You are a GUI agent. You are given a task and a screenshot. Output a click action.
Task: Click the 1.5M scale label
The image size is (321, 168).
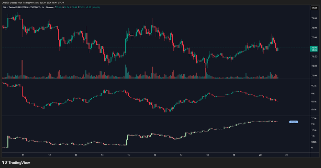pyautogui.click(x=314, y=130)
